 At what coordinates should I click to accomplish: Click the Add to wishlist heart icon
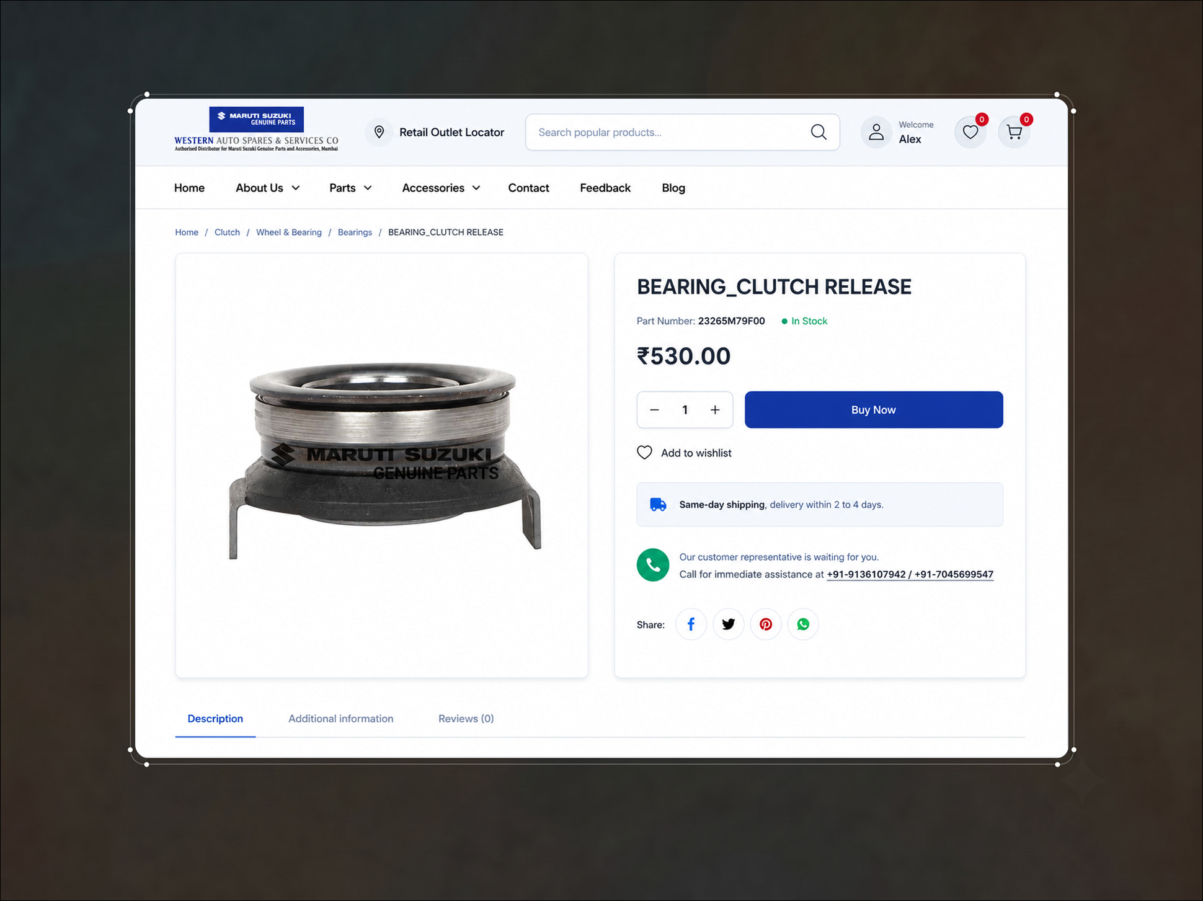point(644,453)
